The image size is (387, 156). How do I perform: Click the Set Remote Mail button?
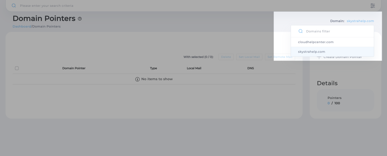pyautogui.click(x=279, y=57)
